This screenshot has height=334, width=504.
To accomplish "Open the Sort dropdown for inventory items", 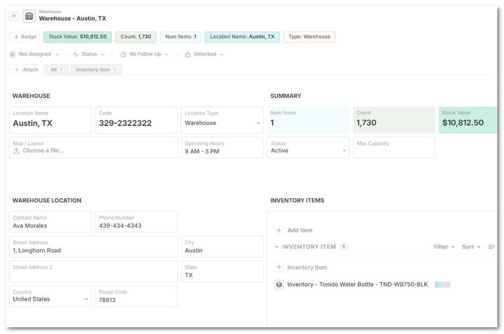I will click(471, 247).
